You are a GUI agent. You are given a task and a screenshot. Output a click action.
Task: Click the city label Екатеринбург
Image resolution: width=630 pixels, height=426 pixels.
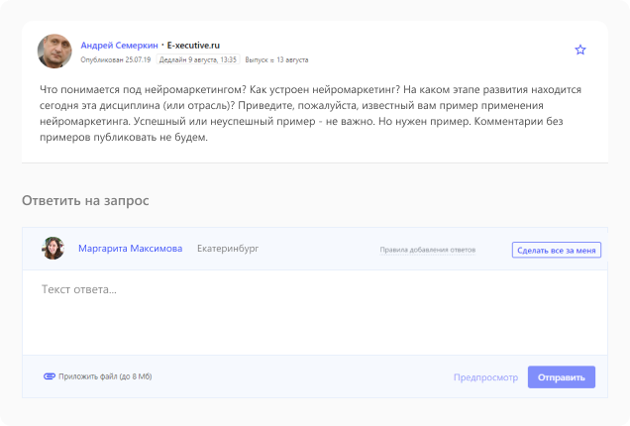point(228,249)
